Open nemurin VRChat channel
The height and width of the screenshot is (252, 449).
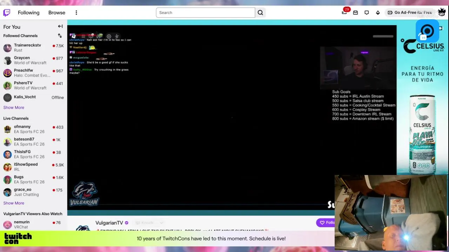pos(34,224)
